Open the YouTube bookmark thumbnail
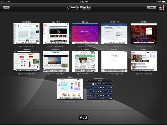 click(56, 34)
